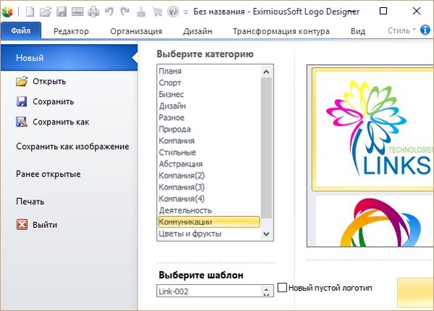Viewport: 434px width, 311px height.
Task: Click the red Выйти exit icon
Action: [x=22, y=224]
